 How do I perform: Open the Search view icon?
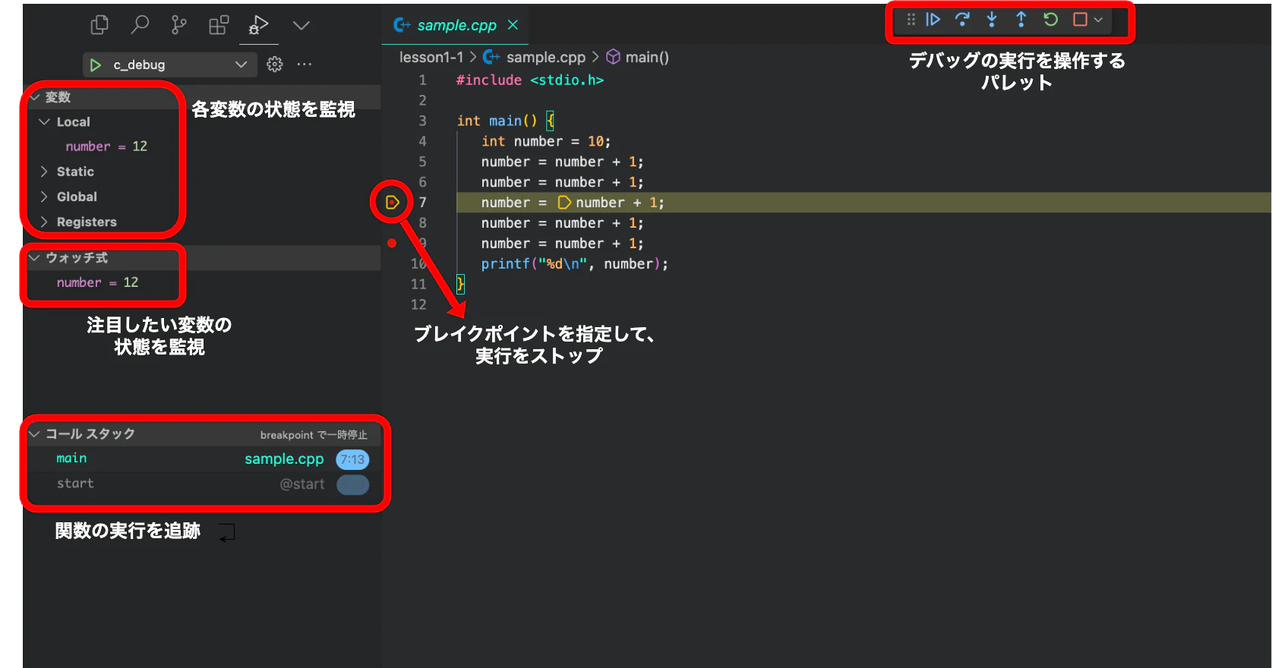click(140, 25)
